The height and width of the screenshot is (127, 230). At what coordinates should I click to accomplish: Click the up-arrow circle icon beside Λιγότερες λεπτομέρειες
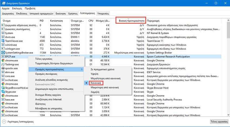click(x=4, y=121)
